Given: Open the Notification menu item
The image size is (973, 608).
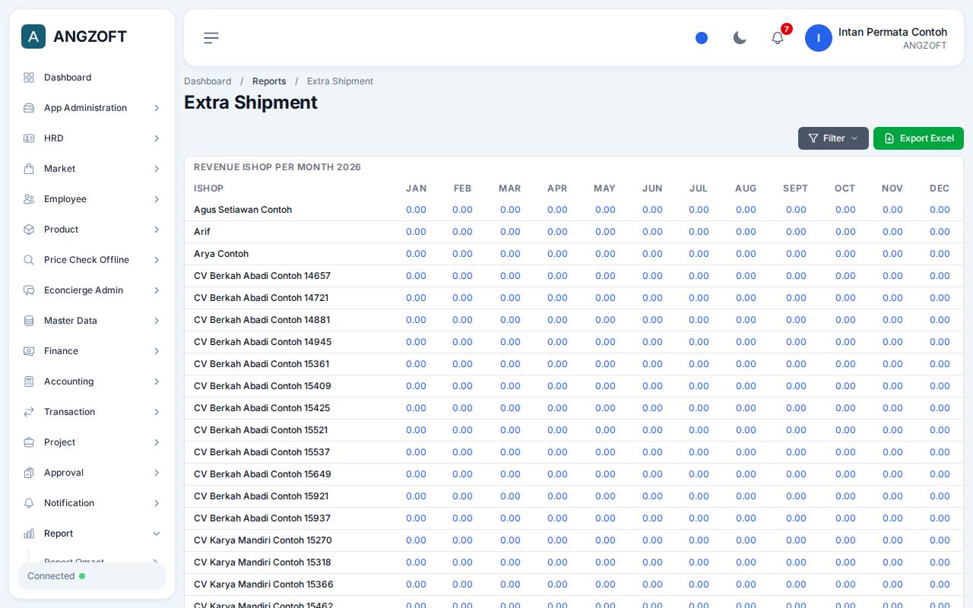Looking at the screenshot, I should click(x=92, y=503).
